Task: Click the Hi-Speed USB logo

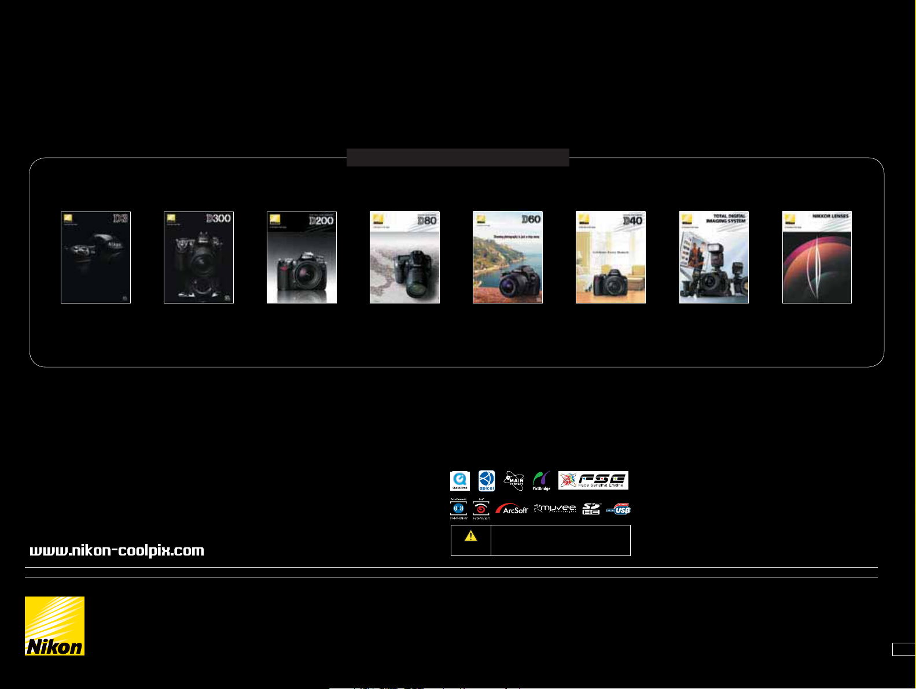Action: coord(618,509)
